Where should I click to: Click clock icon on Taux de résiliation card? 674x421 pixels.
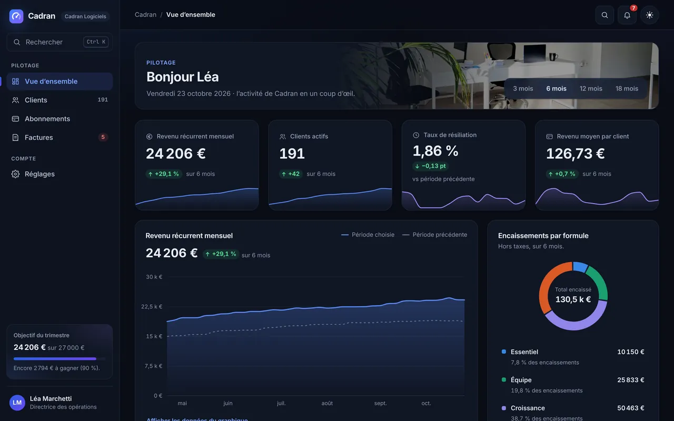[x=416, y=135]
